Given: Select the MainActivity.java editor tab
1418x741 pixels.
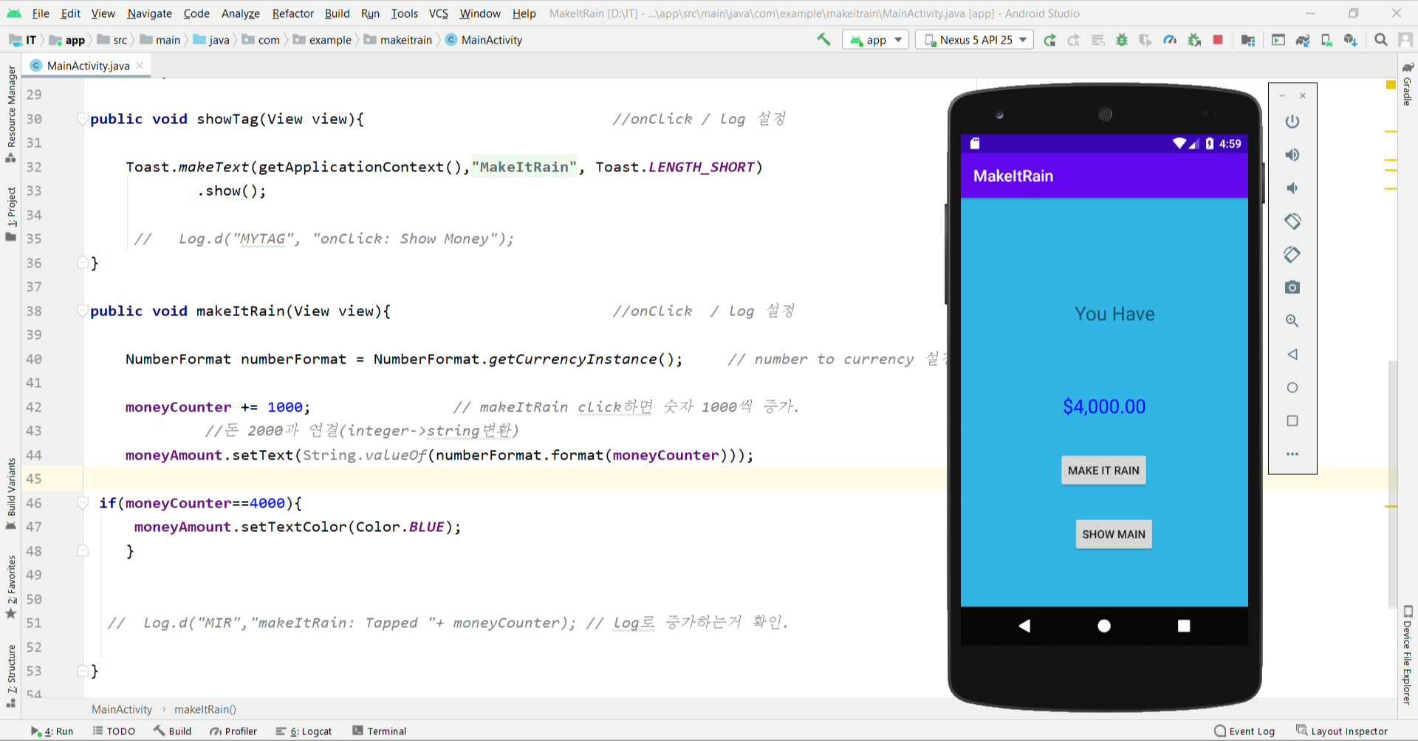Looking at the screenshot, I should pos(88,66).
